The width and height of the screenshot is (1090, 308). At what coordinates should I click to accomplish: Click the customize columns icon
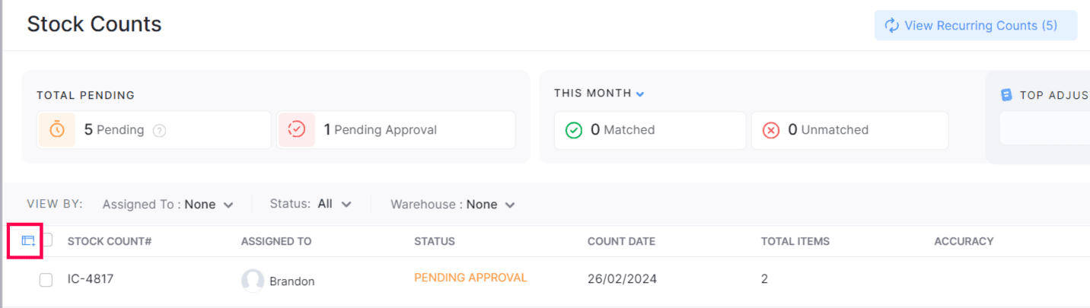click(x=28, y=240)
